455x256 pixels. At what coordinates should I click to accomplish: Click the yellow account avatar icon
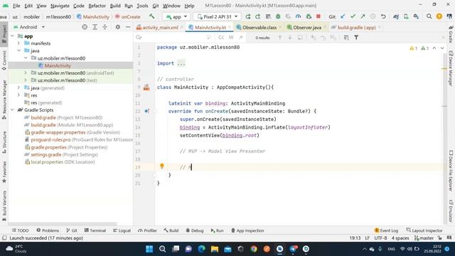pos(439,16)
